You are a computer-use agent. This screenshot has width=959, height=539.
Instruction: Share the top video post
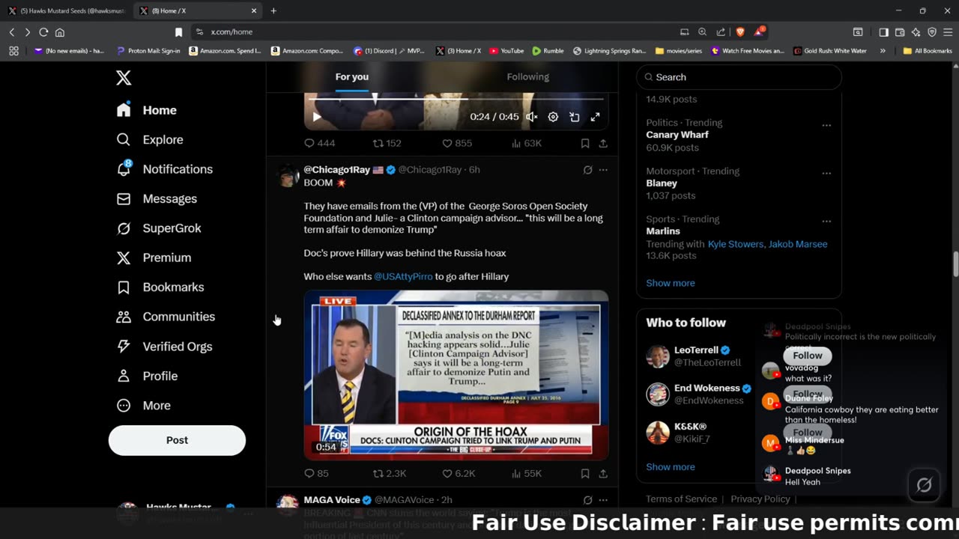pos(603,143)
